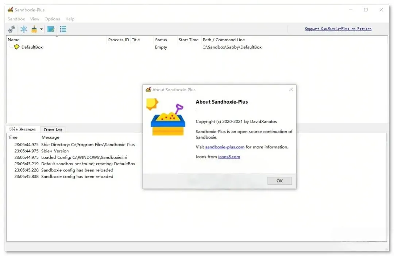Select the Loaded Config log message

(84, 157)
